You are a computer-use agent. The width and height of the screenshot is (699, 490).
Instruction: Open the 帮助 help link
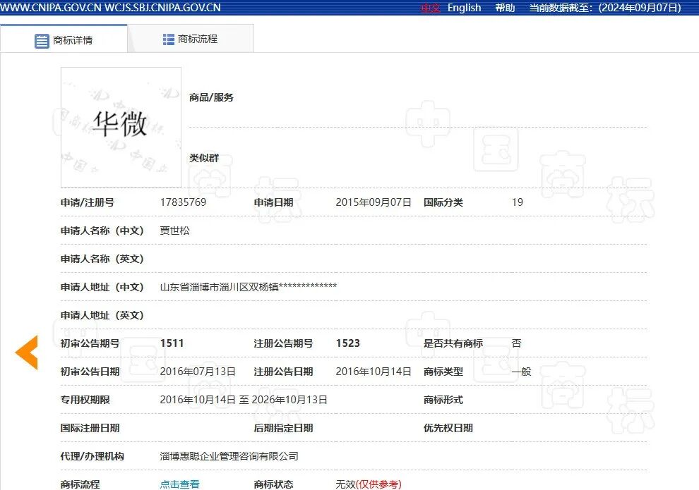coord(505,8)
